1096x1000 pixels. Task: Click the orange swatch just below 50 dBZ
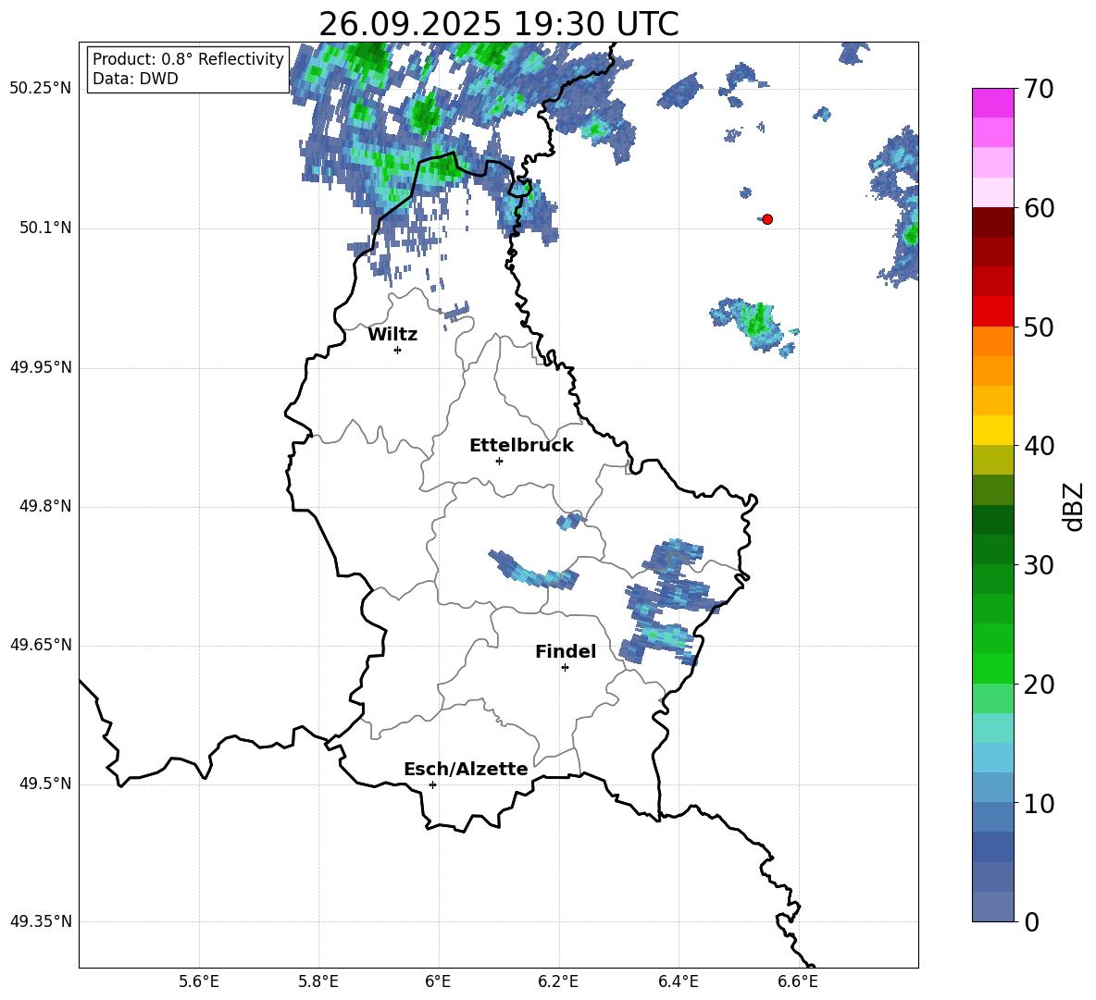pos(992,340)
